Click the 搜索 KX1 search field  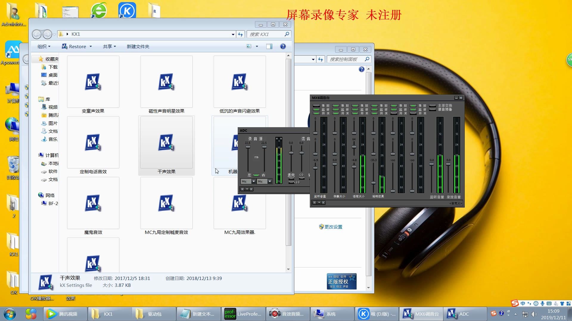coord(269,34)
